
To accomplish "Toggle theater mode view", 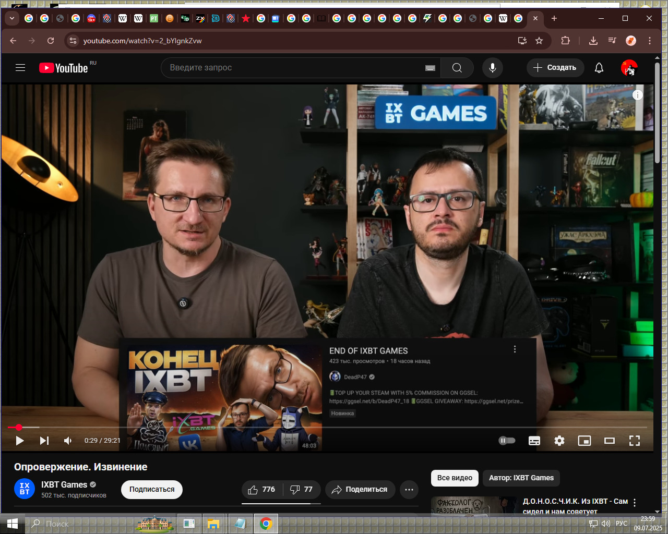I will tap(610, 441).
